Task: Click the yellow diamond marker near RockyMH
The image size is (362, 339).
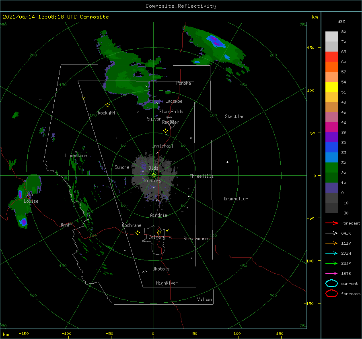Action: [x=107, y=105]
